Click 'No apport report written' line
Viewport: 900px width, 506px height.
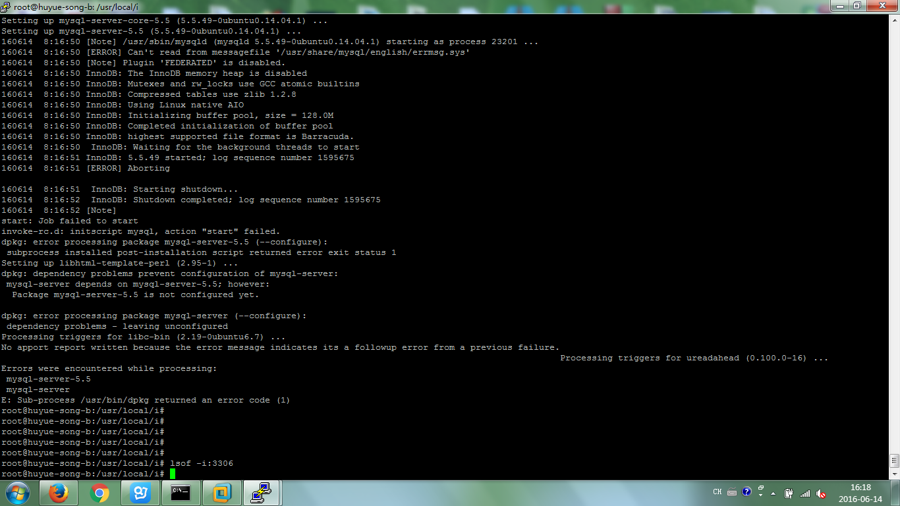(281, 347)
